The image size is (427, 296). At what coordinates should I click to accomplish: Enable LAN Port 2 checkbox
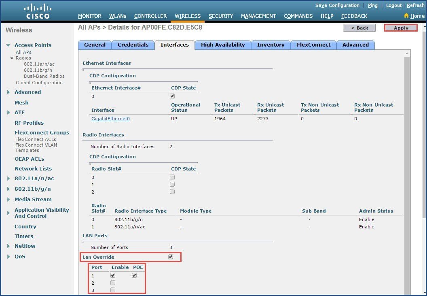113,283
